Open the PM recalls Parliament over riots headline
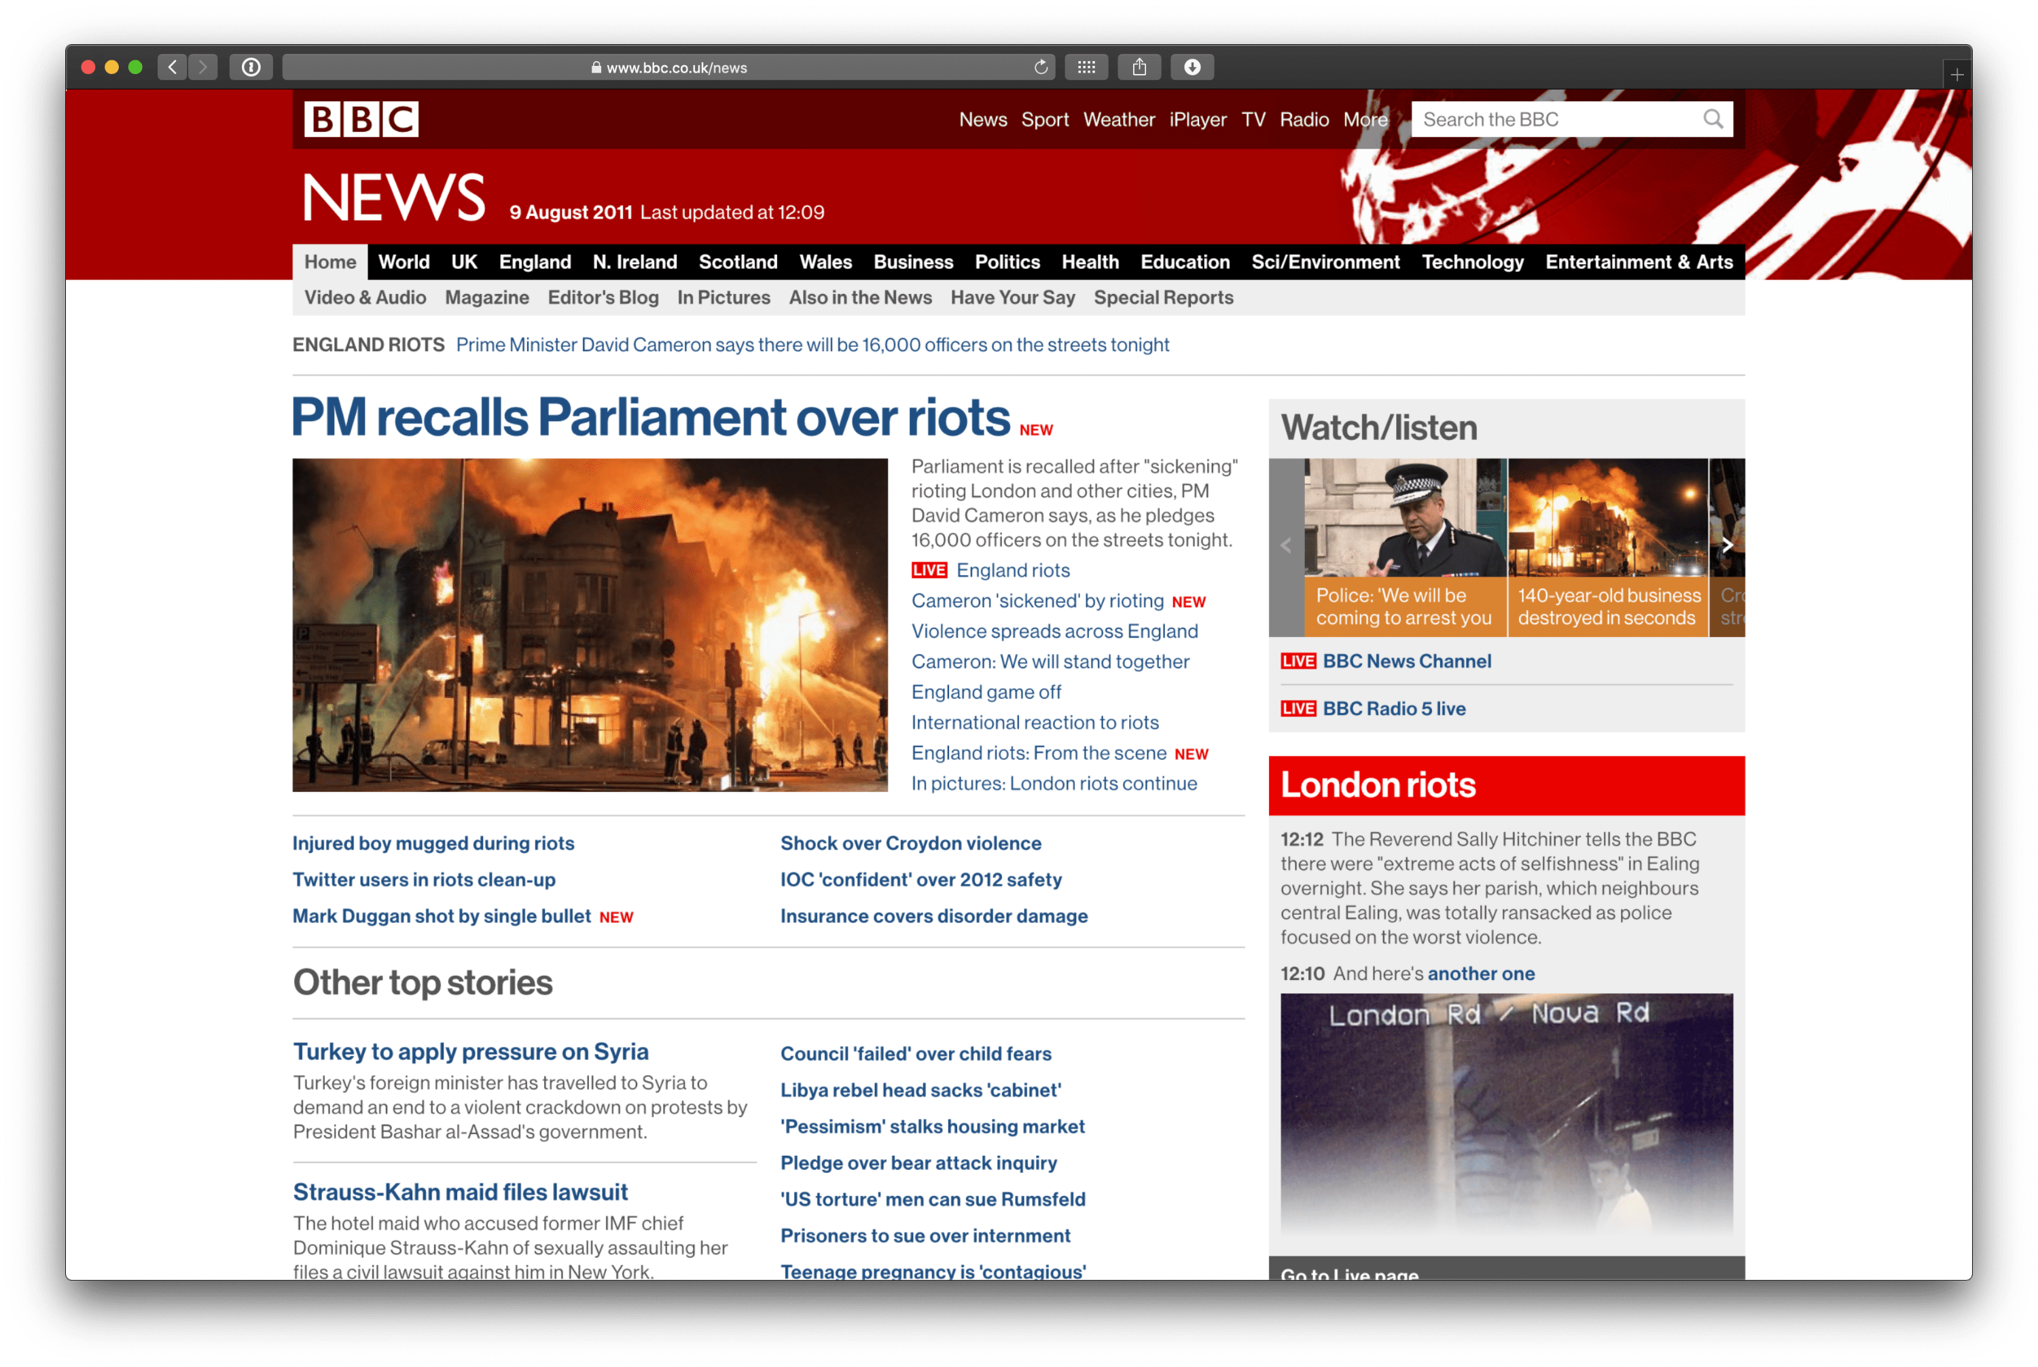 (651, 418)
